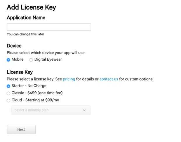The image size is (181, 142).
Task: Click the "Add License Key" page heading
Action: (x=31, y=7)
